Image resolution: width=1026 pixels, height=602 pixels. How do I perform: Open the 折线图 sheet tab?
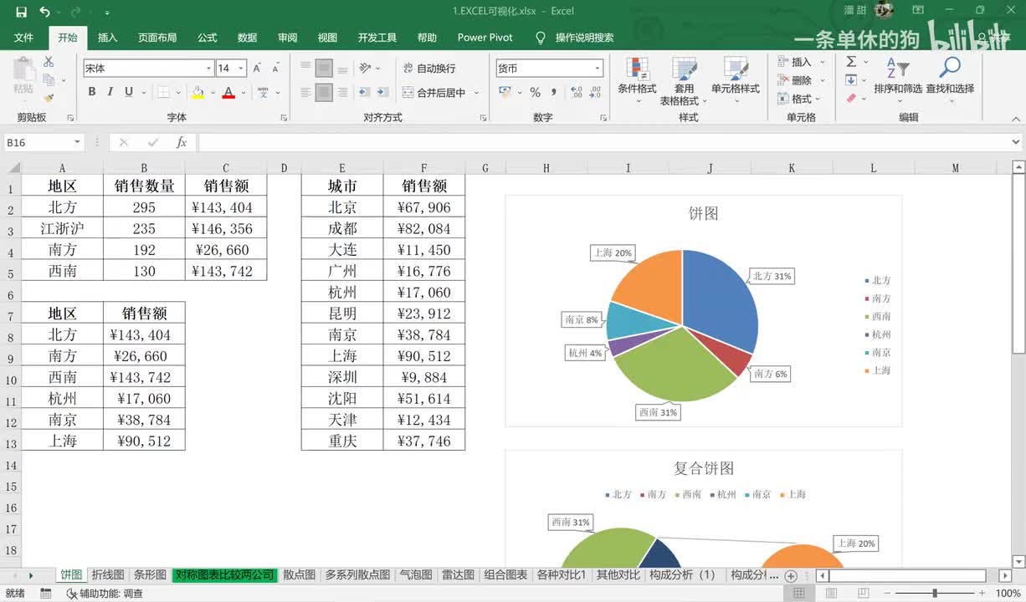pyautogui.click(x=108, y=575)
